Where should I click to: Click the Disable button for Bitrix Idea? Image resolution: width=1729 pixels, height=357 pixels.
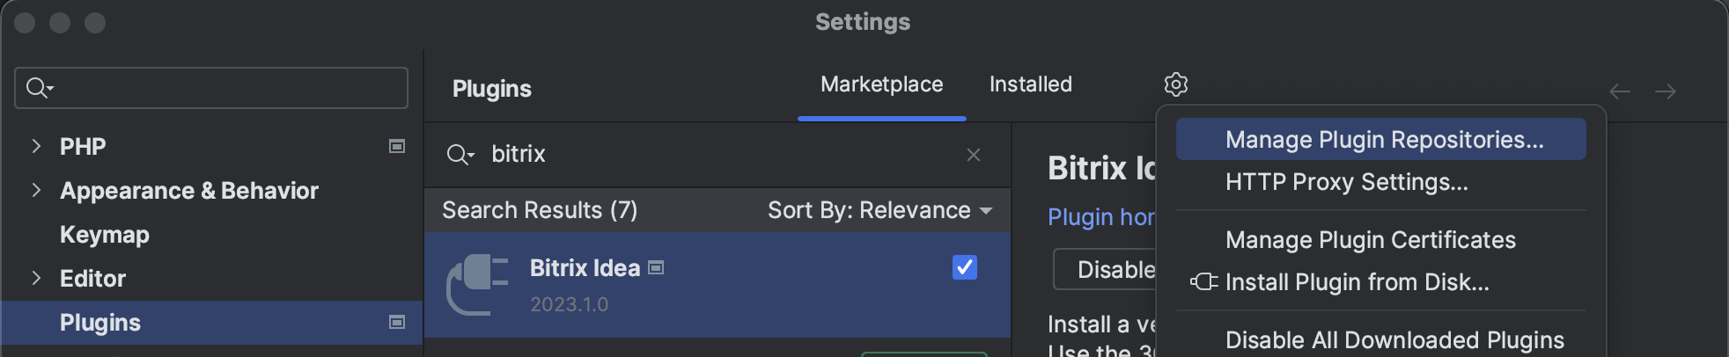point(1106,270)
